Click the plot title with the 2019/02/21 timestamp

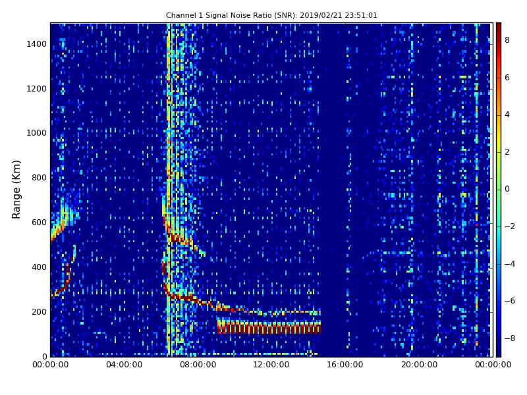coord(271,15)
